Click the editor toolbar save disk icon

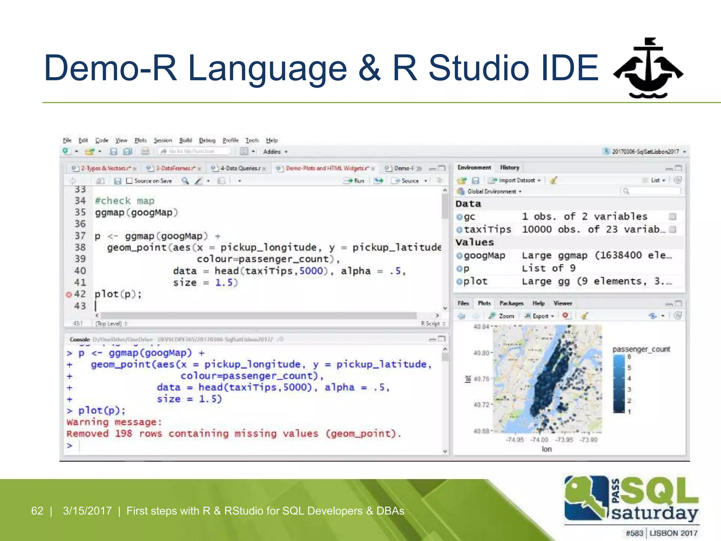pyautogui.click(x=118, y=181)
